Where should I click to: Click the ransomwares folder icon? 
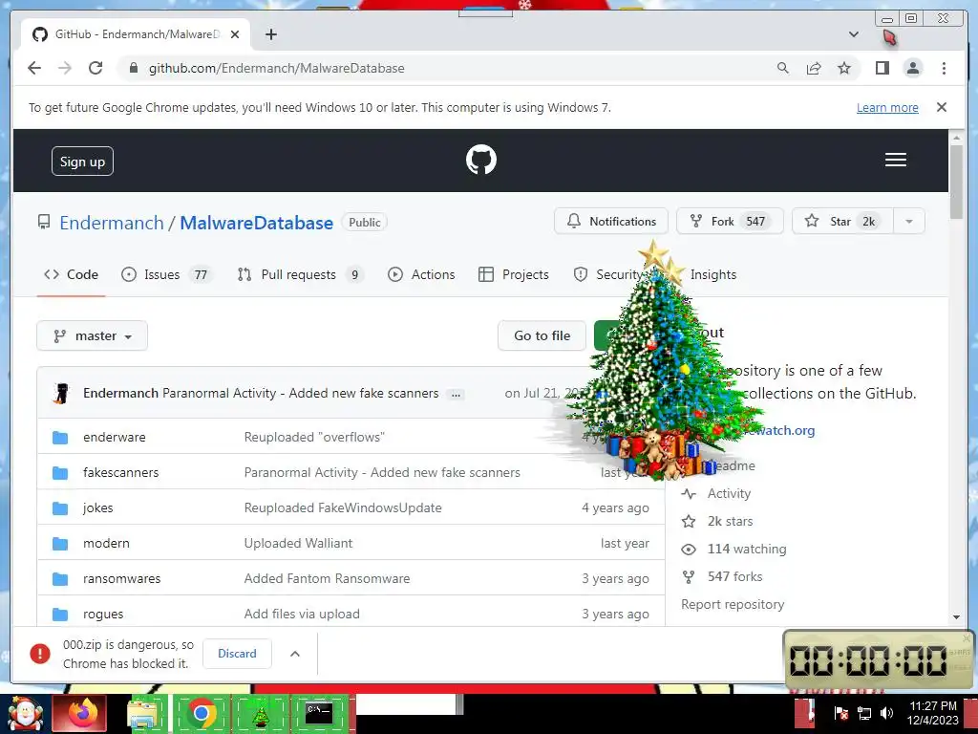[60, 578]
